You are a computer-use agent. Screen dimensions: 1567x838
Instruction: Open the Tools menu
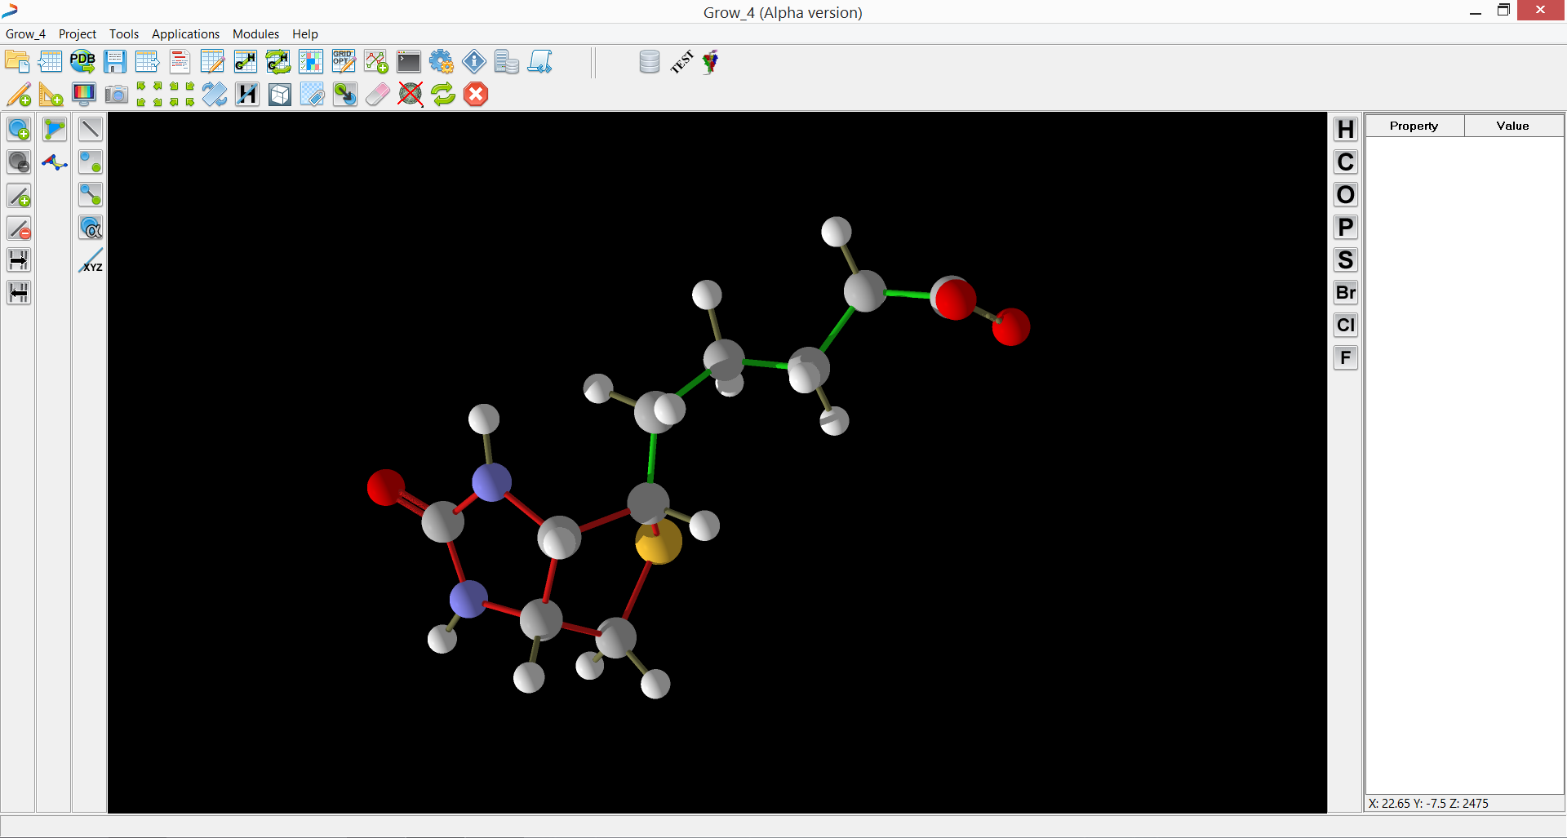coord(124,34)
